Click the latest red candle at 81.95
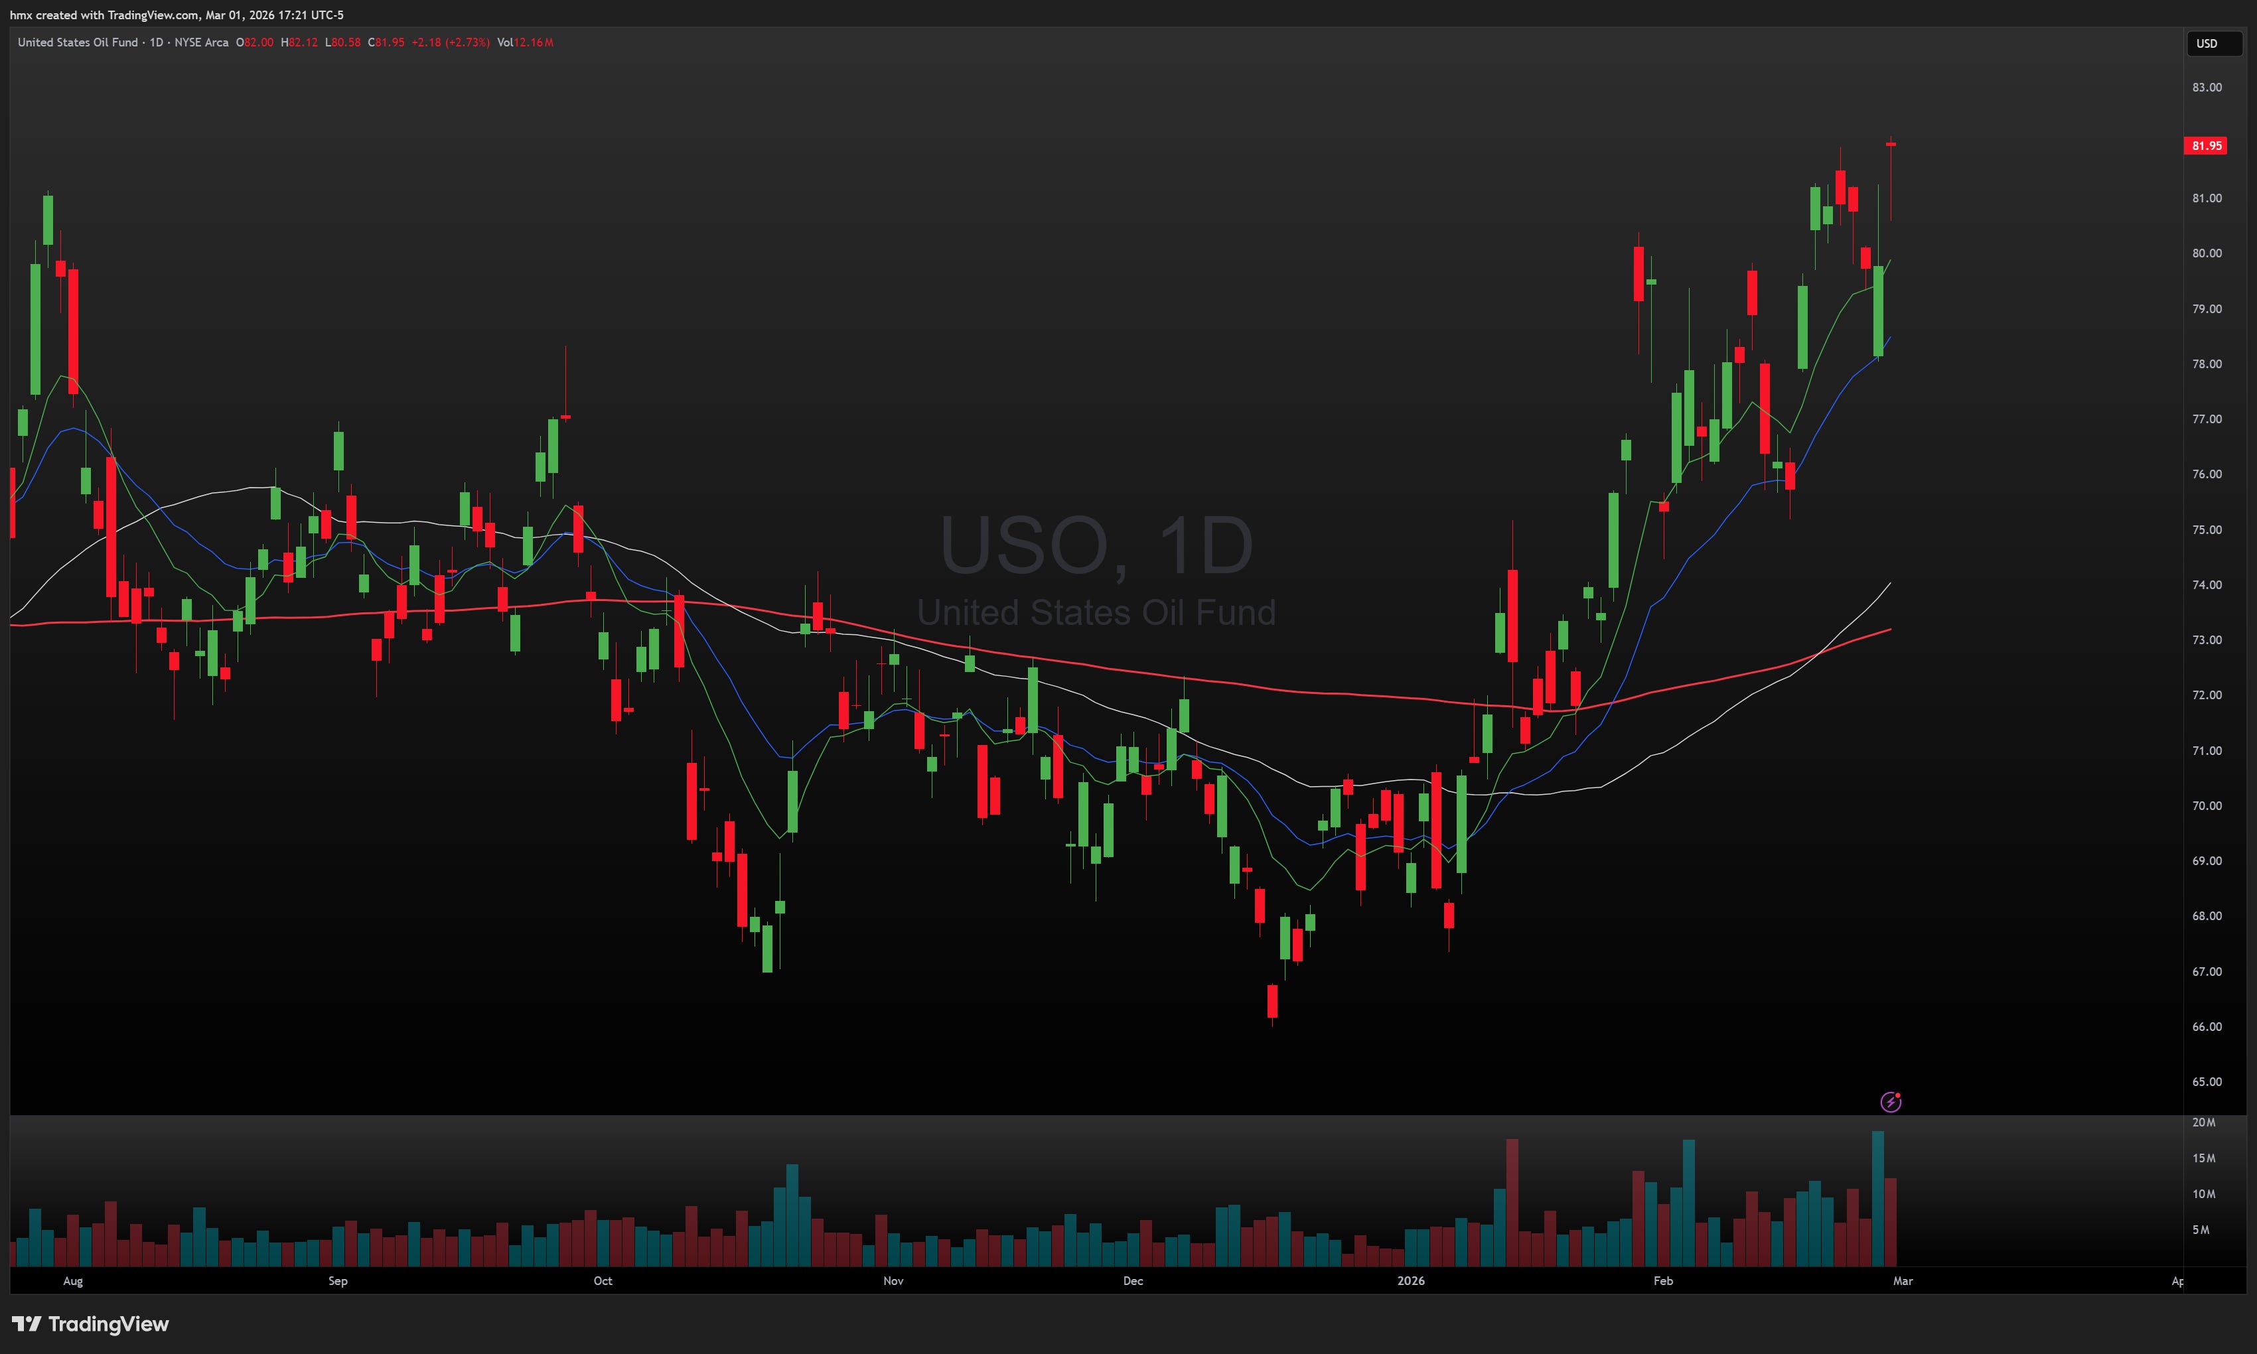The image size is (2257, 1354). point(1891,145)
